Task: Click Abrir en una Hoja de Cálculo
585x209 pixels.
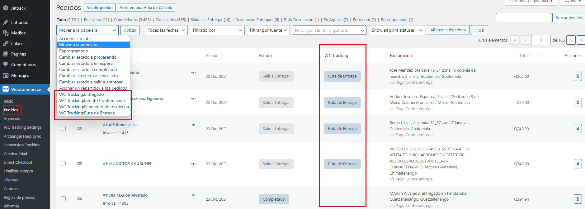Action: click(x=146, y=7)
